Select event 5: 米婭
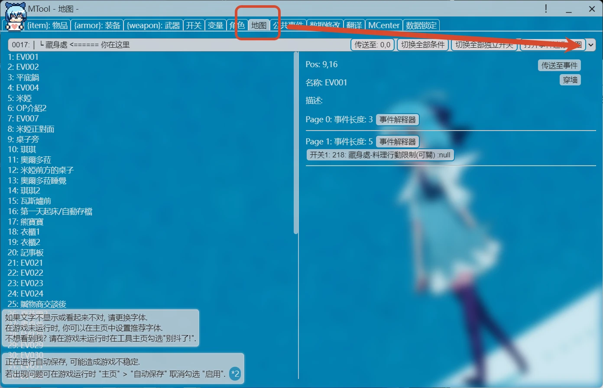This screenshot has height=388, width=603. (x=19, y=98)
